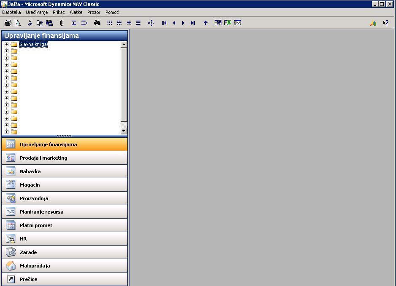Click the A-Z Sort icon
This screenshot has width=396, height=286.
pos(151,23)
